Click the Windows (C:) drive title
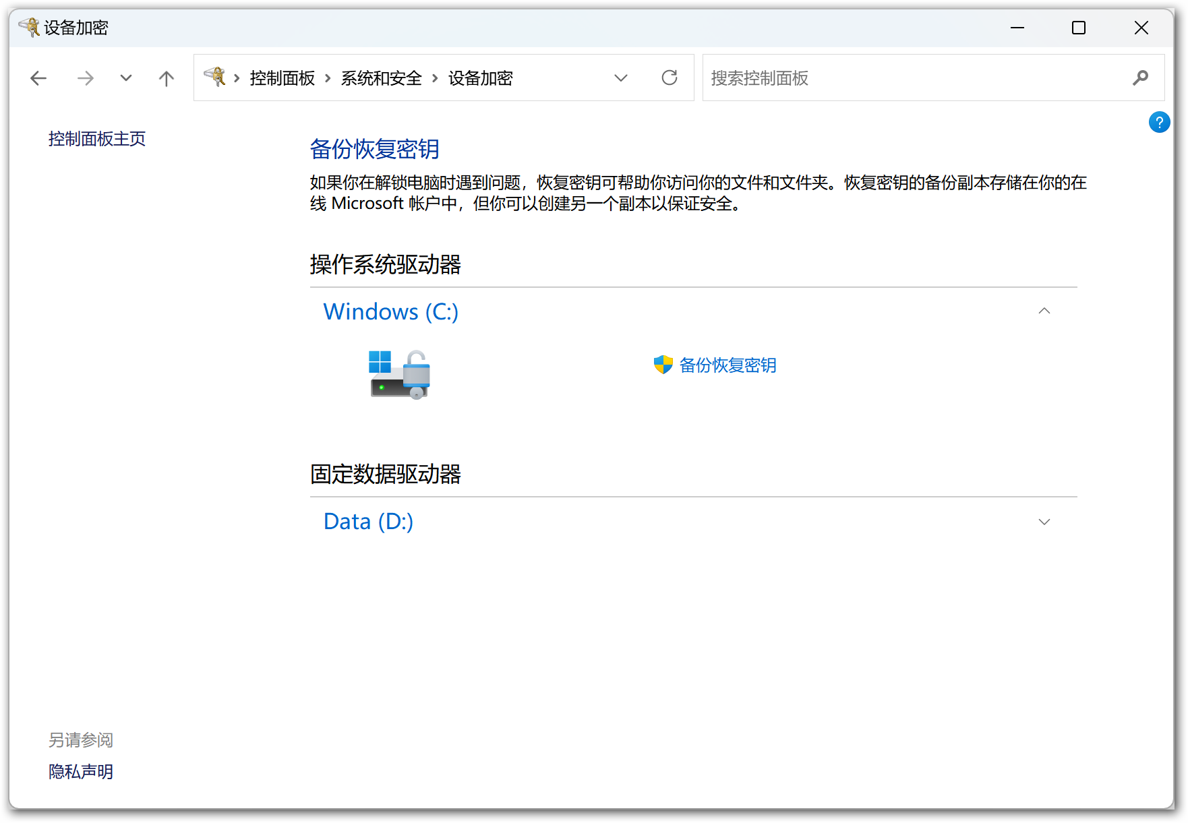Viewport: 1188px width, 823px height. pyautogui.click(x=391, y=311)
